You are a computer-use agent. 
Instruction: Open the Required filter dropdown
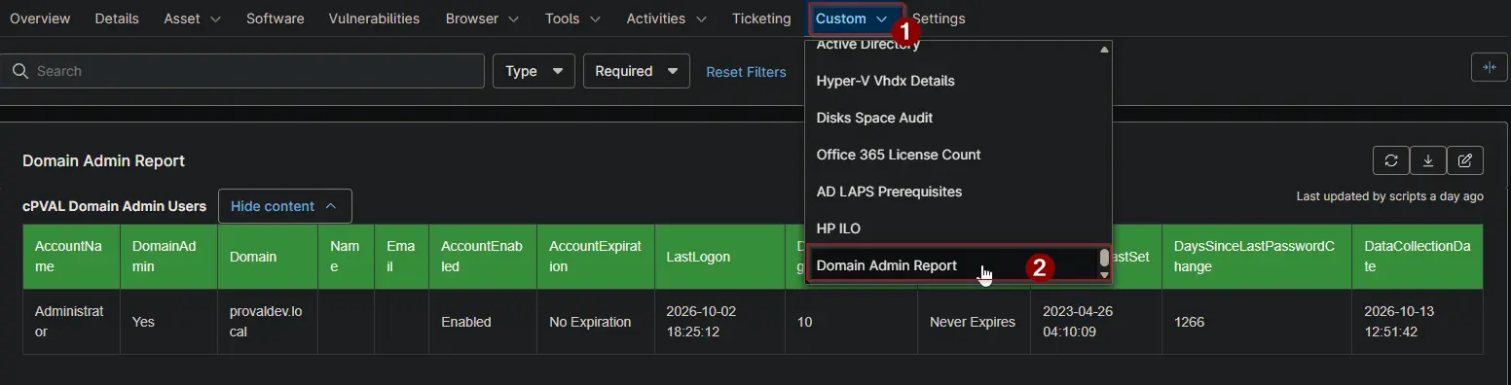tap(636, 71)
